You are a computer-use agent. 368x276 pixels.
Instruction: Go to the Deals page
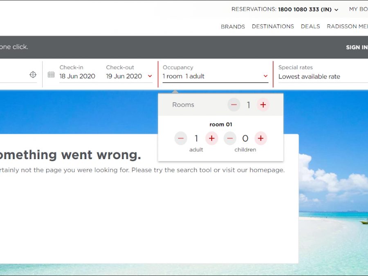pyautogui.click(x=310, y=27)
